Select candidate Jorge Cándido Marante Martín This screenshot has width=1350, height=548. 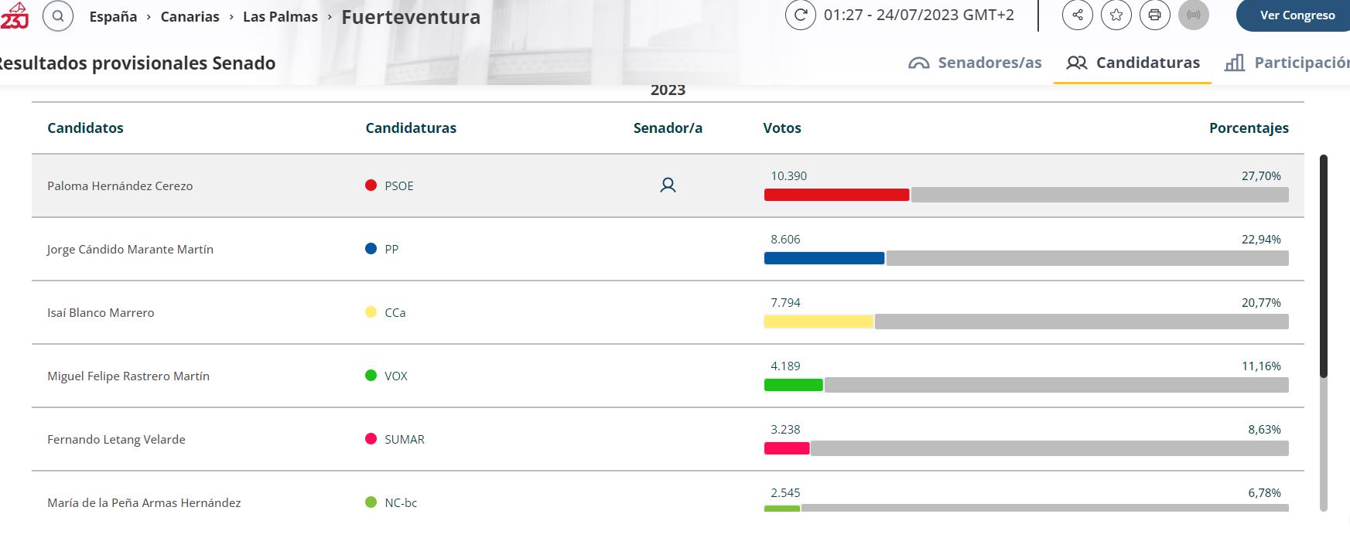click(x=130, y=250)
